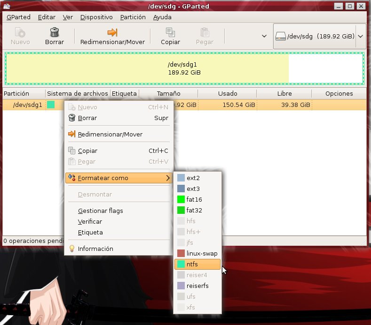The width and height of the screenshot is (371, 325).
Task: Open the device selector dropdown arrow
Action: pos(361,37)
